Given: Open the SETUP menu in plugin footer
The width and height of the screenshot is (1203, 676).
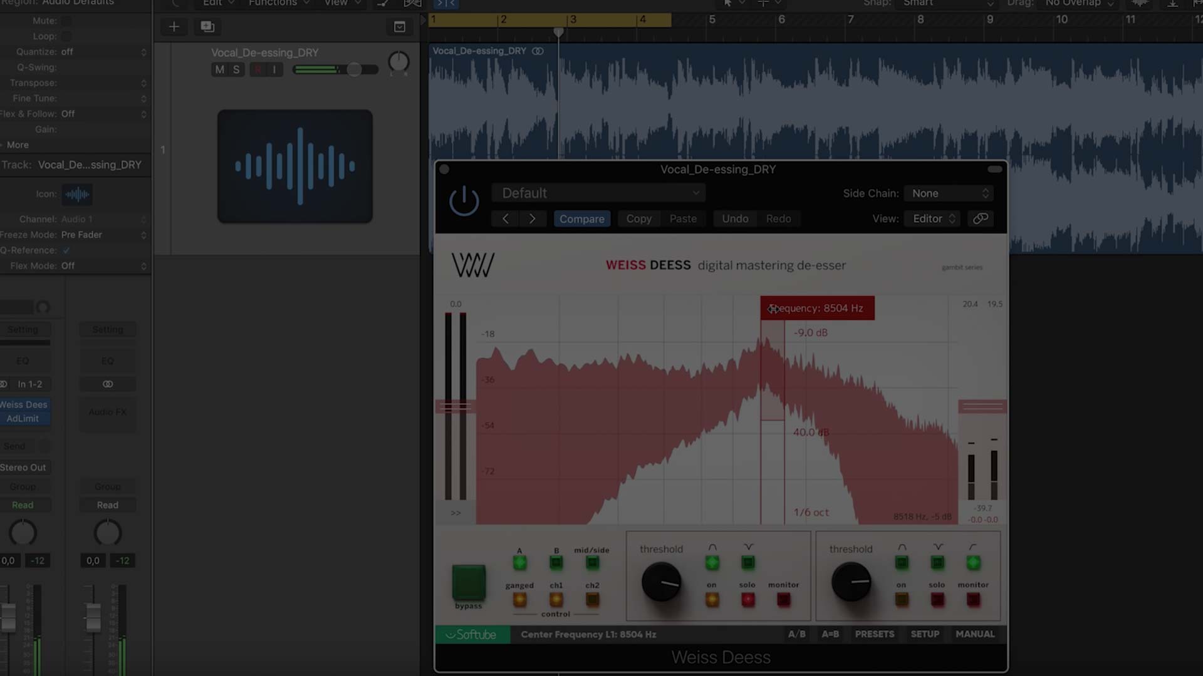Looking at the screenshot, I should click(x=925, y=634).
